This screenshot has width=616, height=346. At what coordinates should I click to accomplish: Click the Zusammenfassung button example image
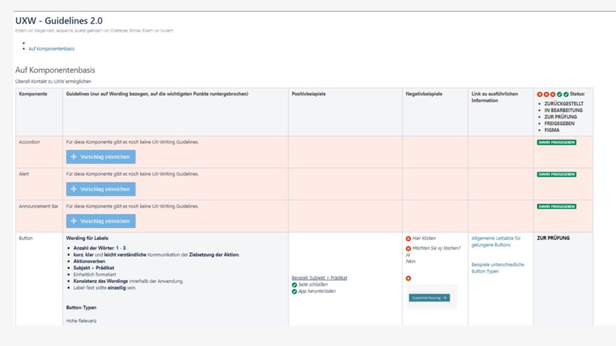point(429,297)
